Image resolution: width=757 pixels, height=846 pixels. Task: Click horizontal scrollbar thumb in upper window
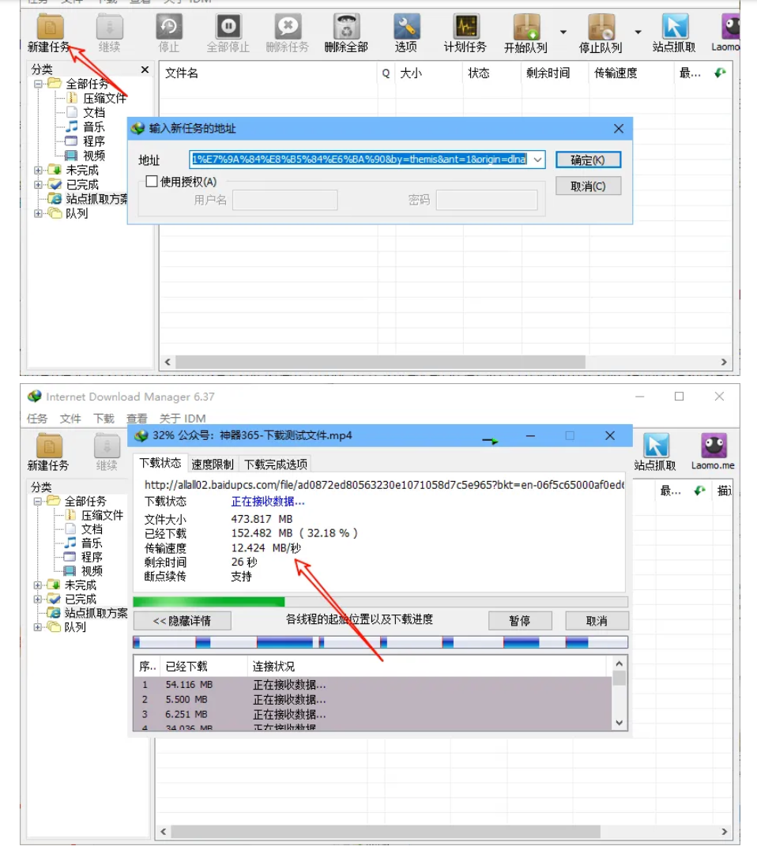click(x=380, y=362)
